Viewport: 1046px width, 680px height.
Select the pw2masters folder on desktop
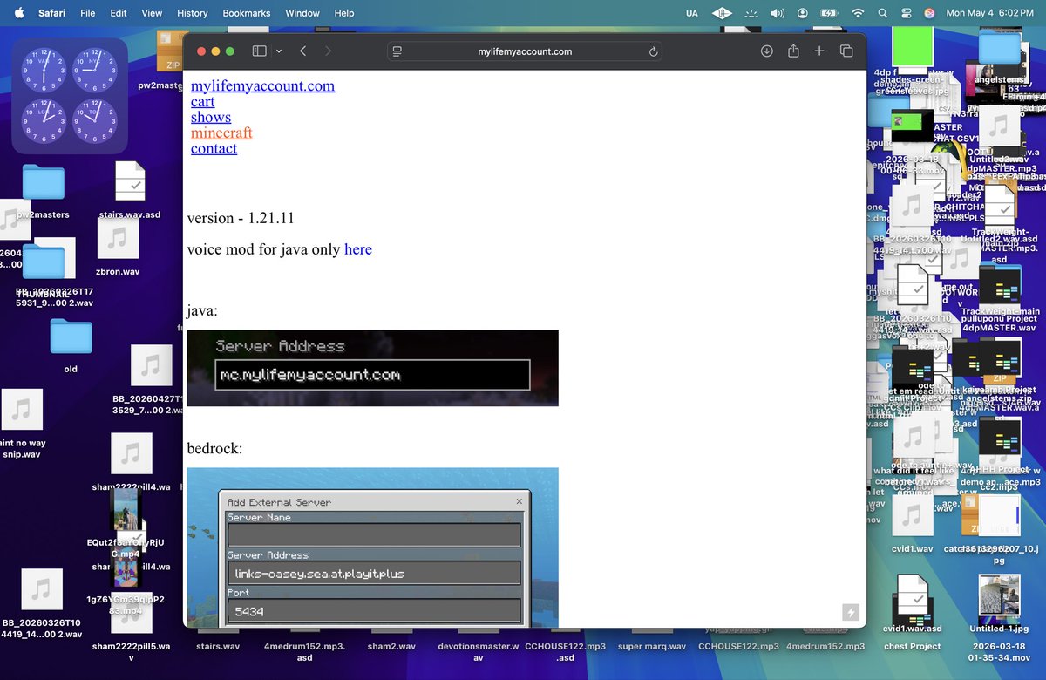(x=44, y=182)
